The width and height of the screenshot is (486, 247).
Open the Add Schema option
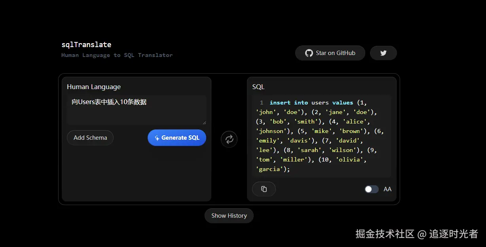click(x=90, y=138)
